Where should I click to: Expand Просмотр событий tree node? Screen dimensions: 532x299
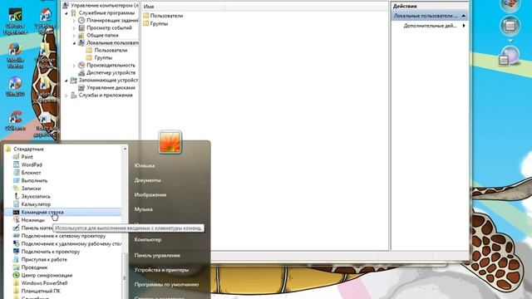click(74, 28)
